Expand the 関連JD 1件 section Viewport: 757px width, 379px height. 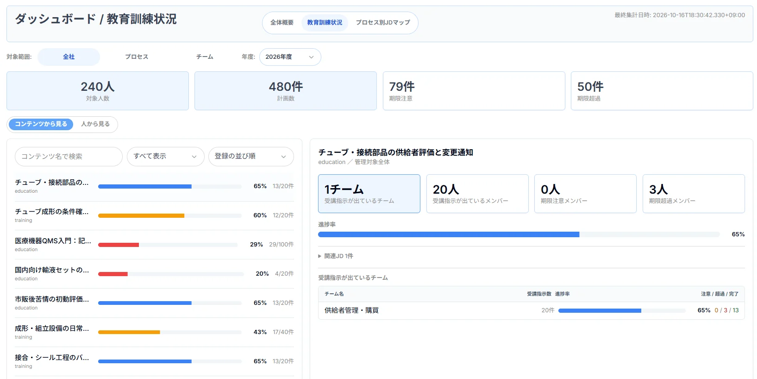point(336,256)
